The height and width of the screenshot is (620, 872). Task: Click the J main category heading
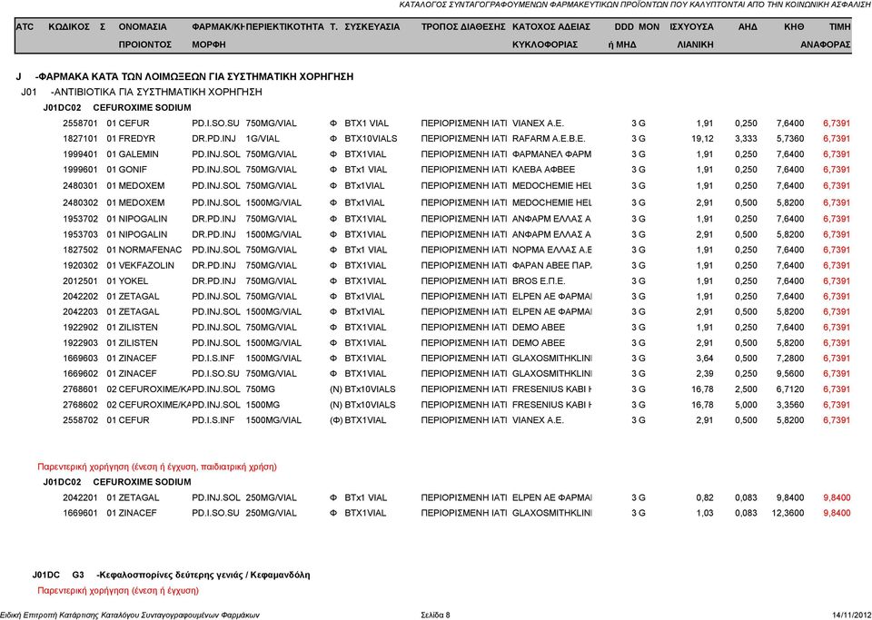[x=184, y=76]
